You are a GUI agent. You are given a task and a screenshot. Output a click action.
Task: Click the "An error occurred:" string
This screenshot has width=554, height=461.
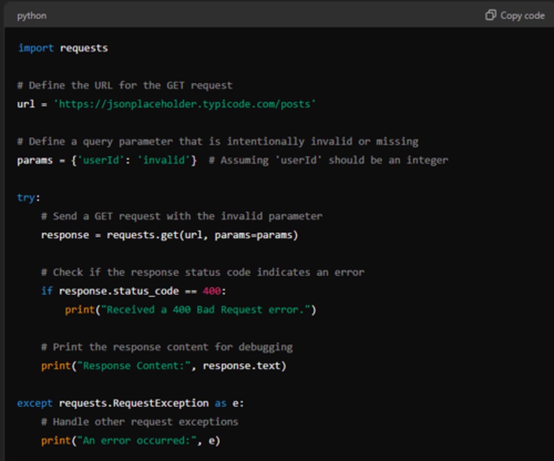tap(137, 441)
